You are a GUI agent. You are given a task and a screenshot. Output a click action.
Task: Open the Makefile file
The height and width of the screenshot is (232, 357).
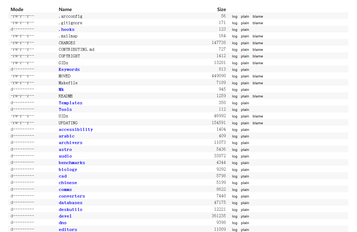click(x=68, y=83)
